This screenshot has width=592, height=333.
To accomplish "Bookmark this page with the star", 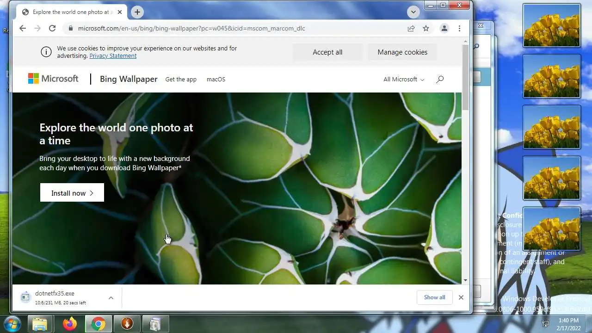I will point(426,28).
